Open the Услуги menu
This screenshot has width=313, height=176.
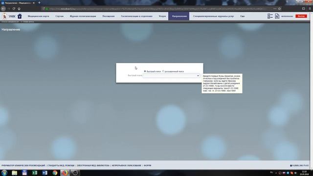pos(162,16)
